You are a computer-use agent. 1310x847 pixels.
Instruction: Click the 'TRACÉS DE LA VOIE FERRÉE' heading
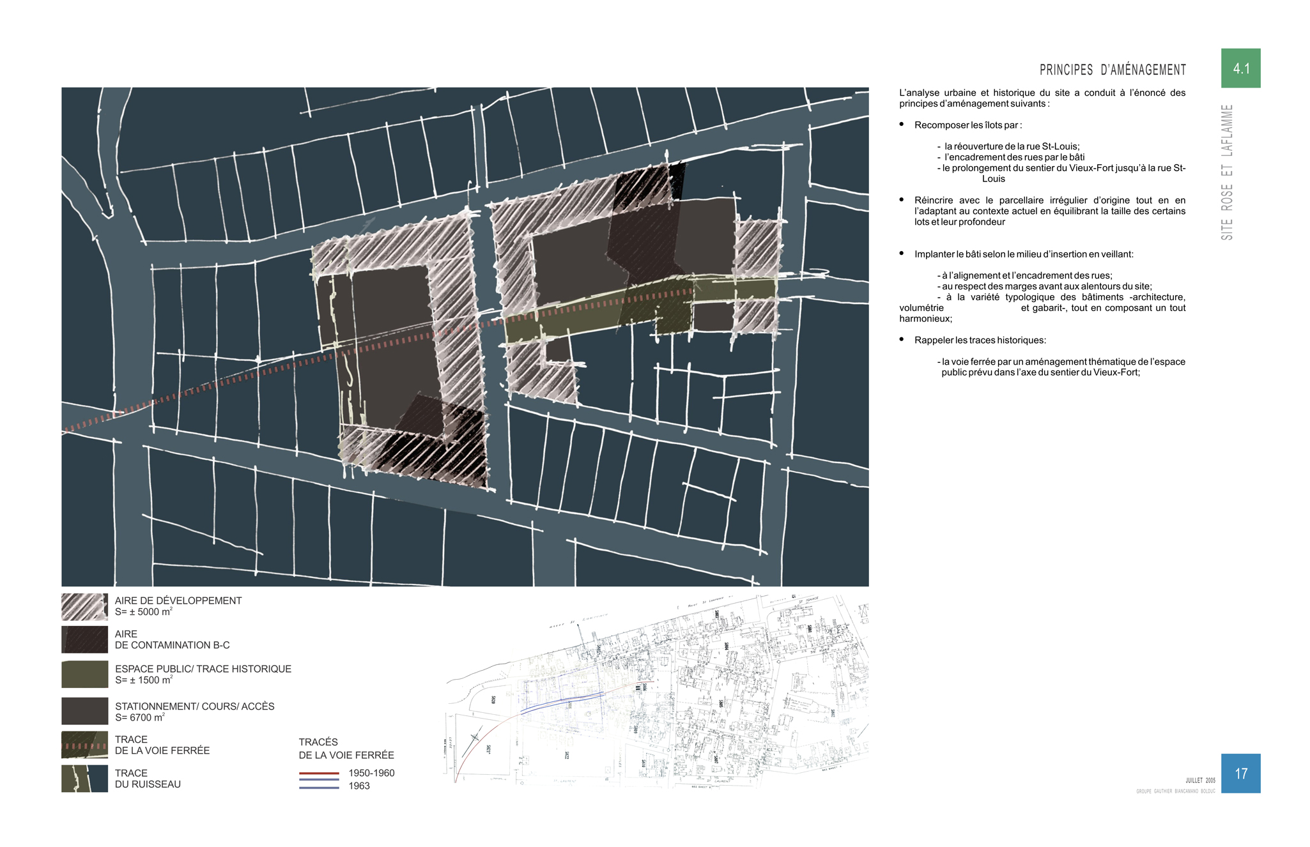346,749
